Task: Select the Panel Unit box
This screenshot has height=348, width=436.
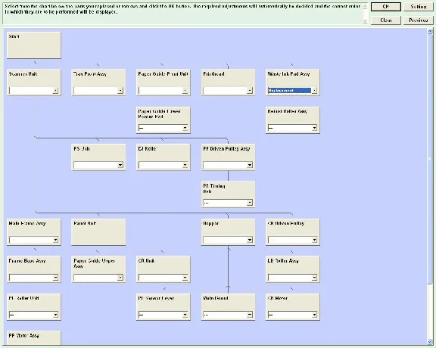Action: [98, 231]
